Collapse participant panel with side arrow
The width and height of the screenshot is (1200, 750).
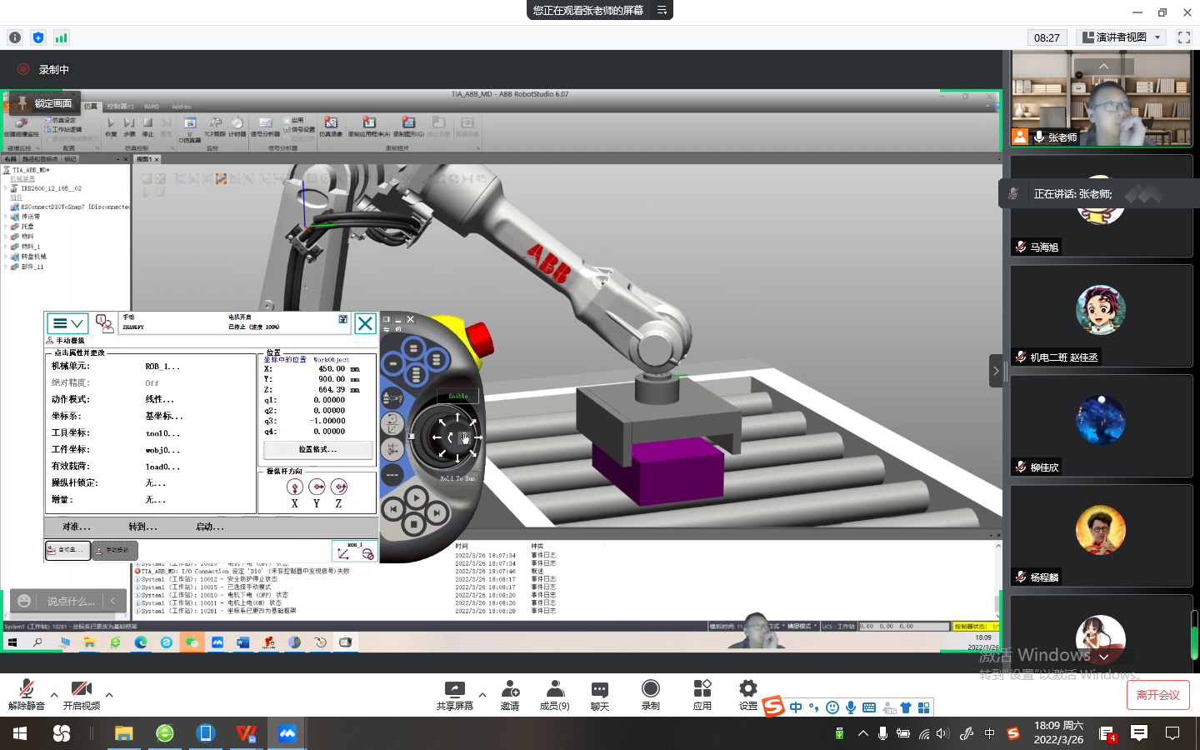coord(995,371)
